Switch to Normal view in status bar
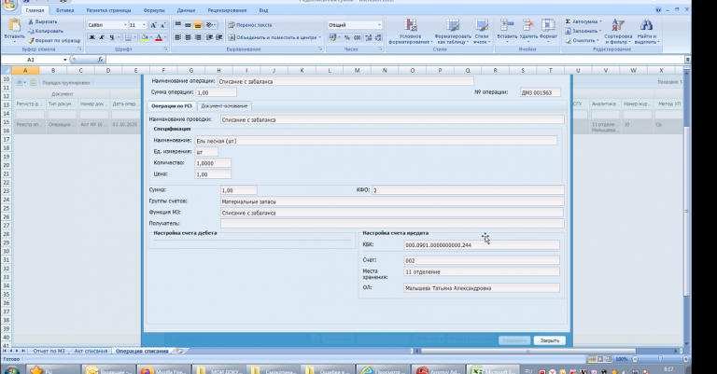The height and width of the screenshot is (374, 717). [592, 359]
